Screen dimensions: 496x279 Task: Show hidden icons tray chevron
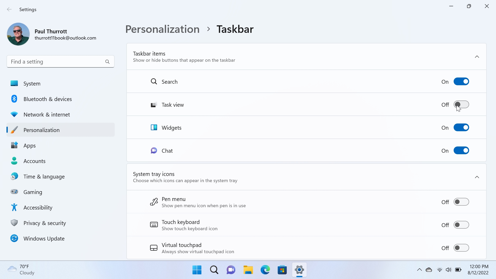pyautogui.click(x=419, y=270)
